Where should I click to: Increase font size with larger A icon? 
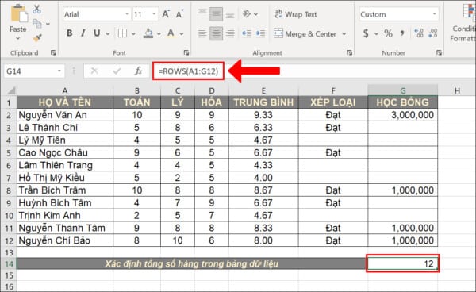coord(166,14)
